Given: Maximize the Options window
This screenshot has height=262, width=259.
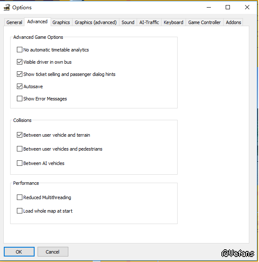Looking at the screenshot, I should (x=228, y=7).
